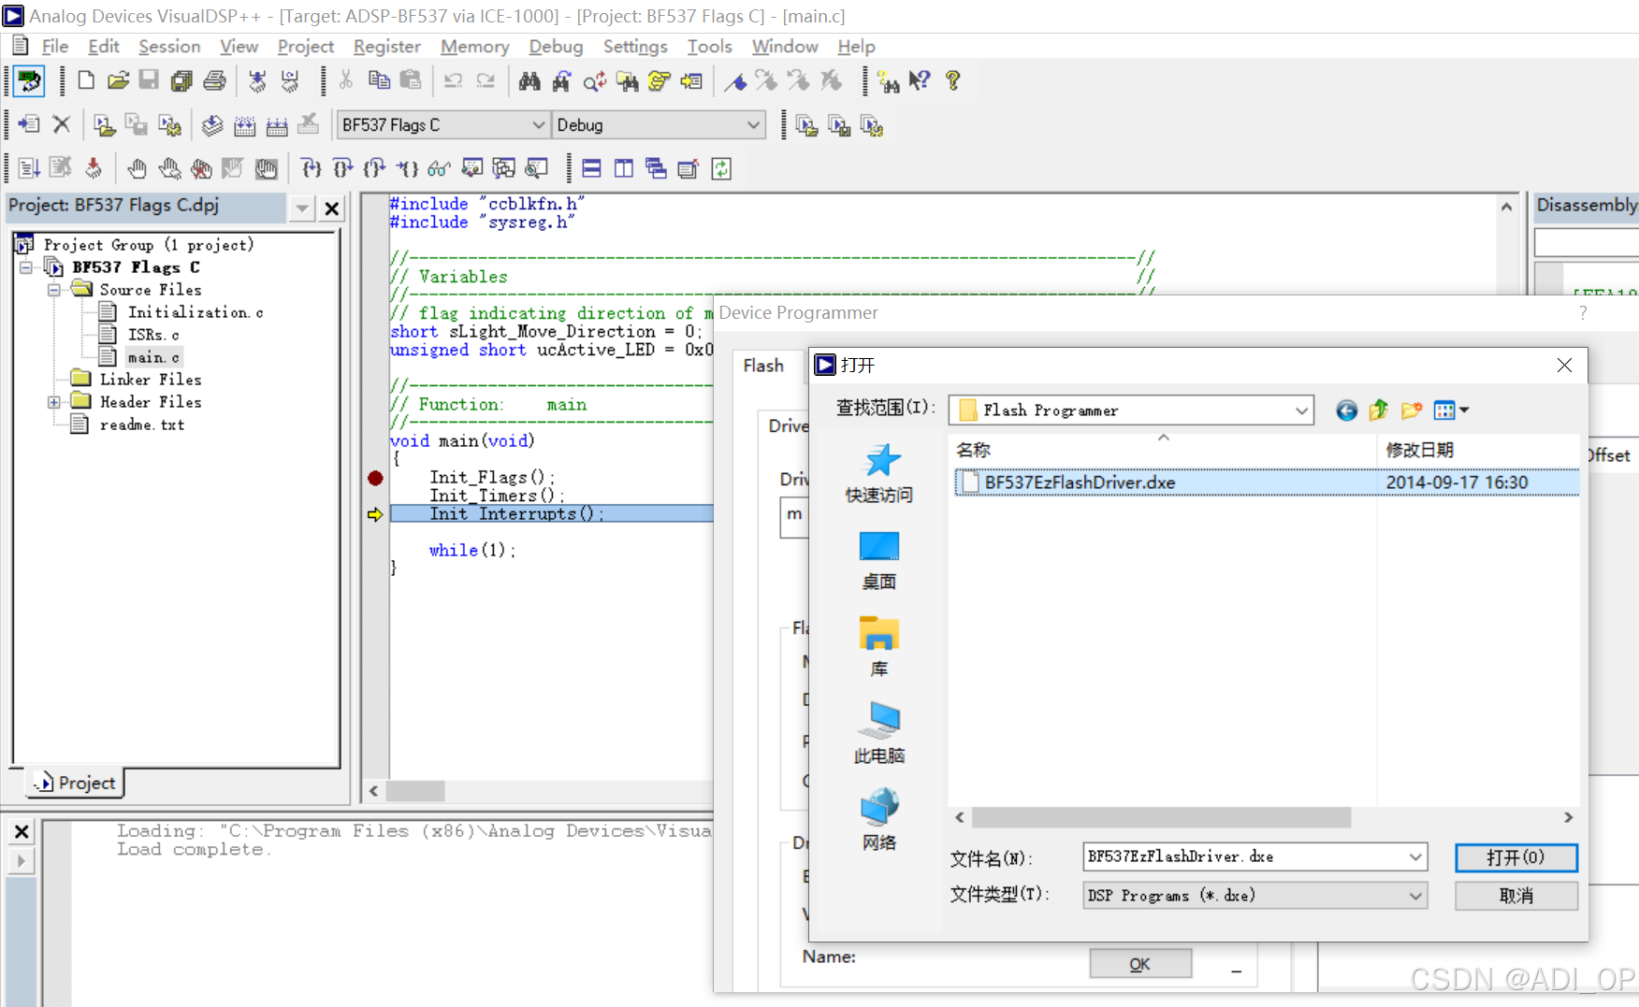The image size is (1639, 1007).
Task: Click Up One Level folder icon
Action: tap(1378, 410)
